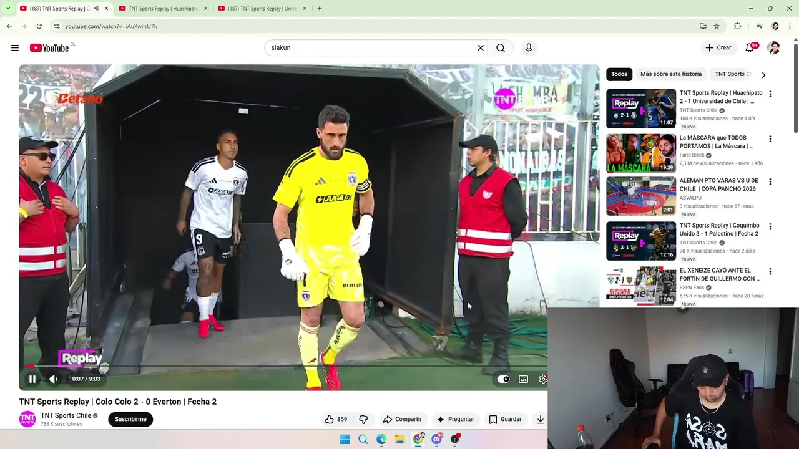
Task: Bookmark this page with the star
Action: click(717, 26)
